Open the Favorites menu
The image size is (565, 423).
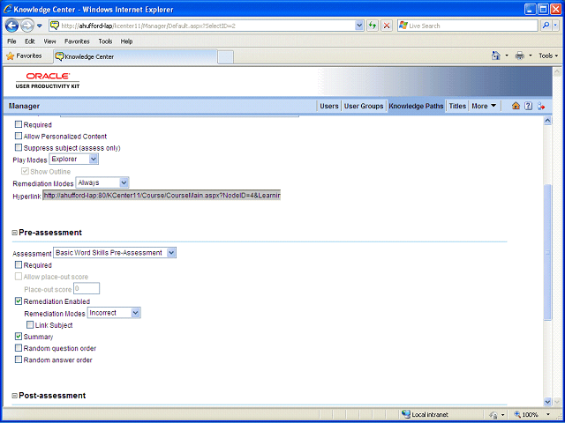[77, 41]
